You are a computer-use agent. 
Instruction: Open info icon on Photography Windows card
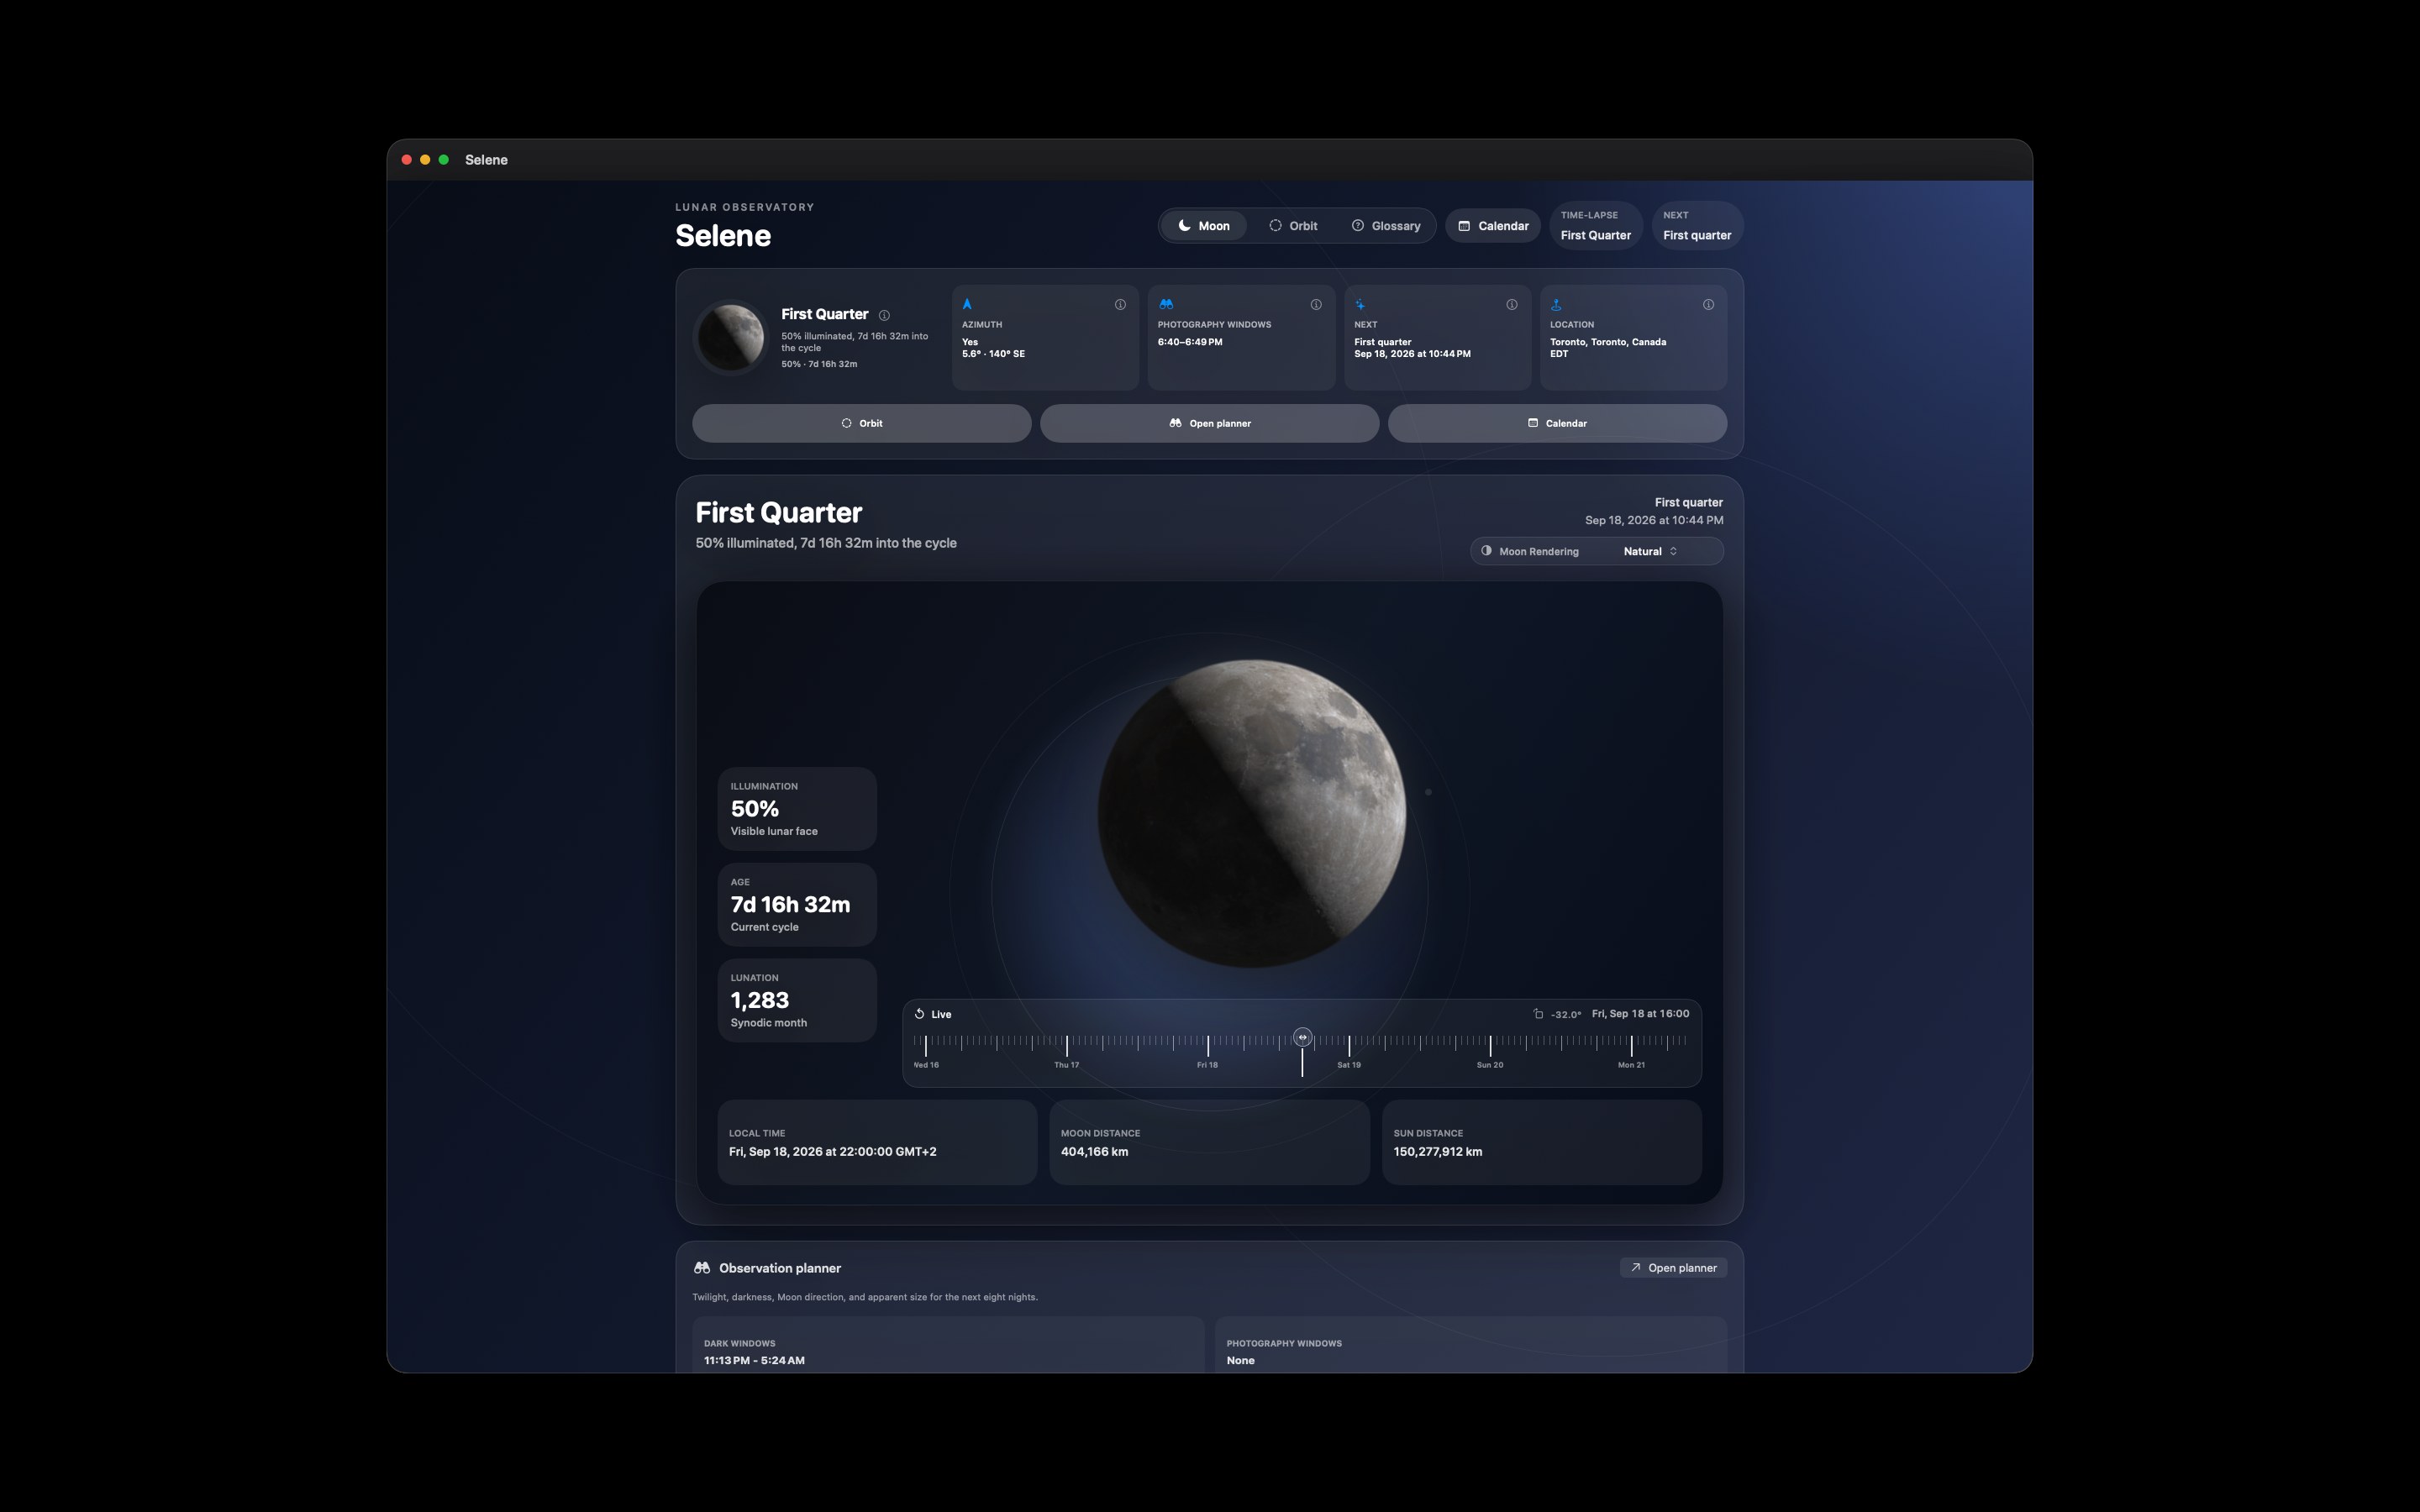click(x=1316, y=305)
